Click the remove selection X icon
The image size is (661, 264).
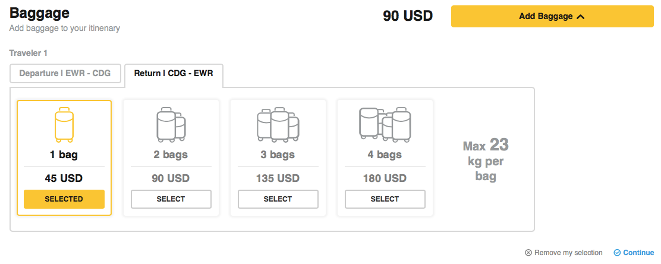tap(528, 253)
